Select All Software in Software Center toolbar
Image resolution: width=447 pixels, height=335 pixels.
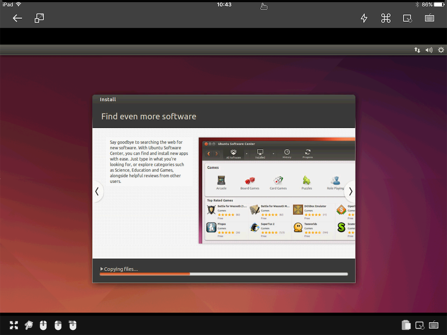tap(234, 154)
